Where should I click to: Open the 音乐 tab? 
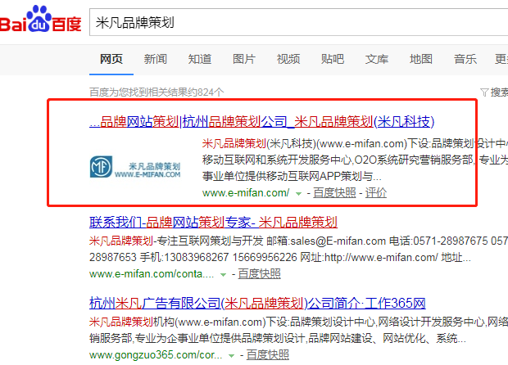pyautogui.click(x=465, y=59)
